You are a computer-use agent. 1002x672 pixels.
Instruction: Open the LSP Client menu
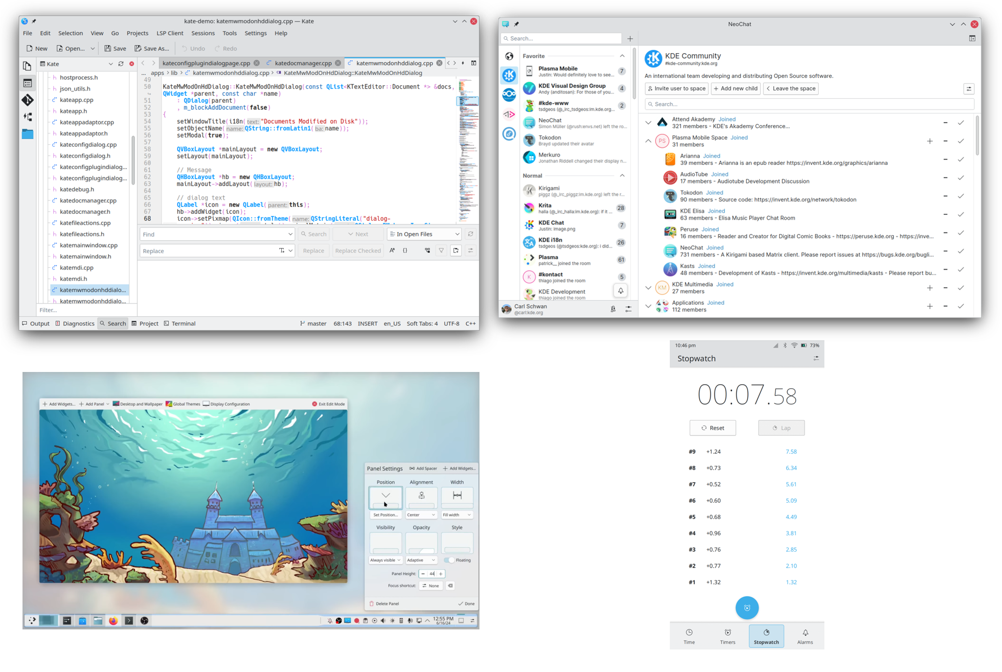click(x=170, y=33)
